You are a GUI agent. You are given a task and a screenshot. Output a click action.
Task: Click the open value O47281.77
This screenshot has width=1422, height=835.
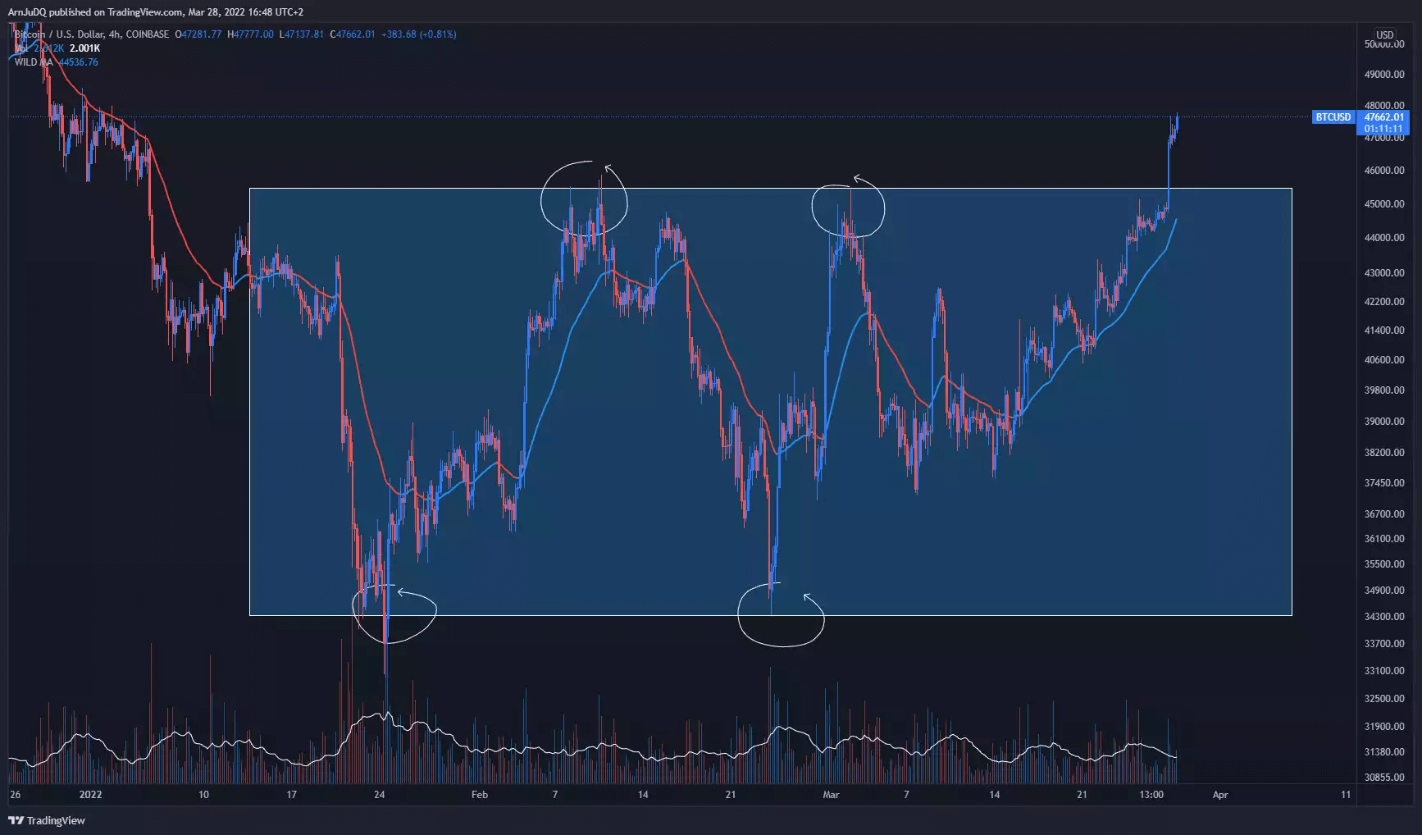point(198,34)
